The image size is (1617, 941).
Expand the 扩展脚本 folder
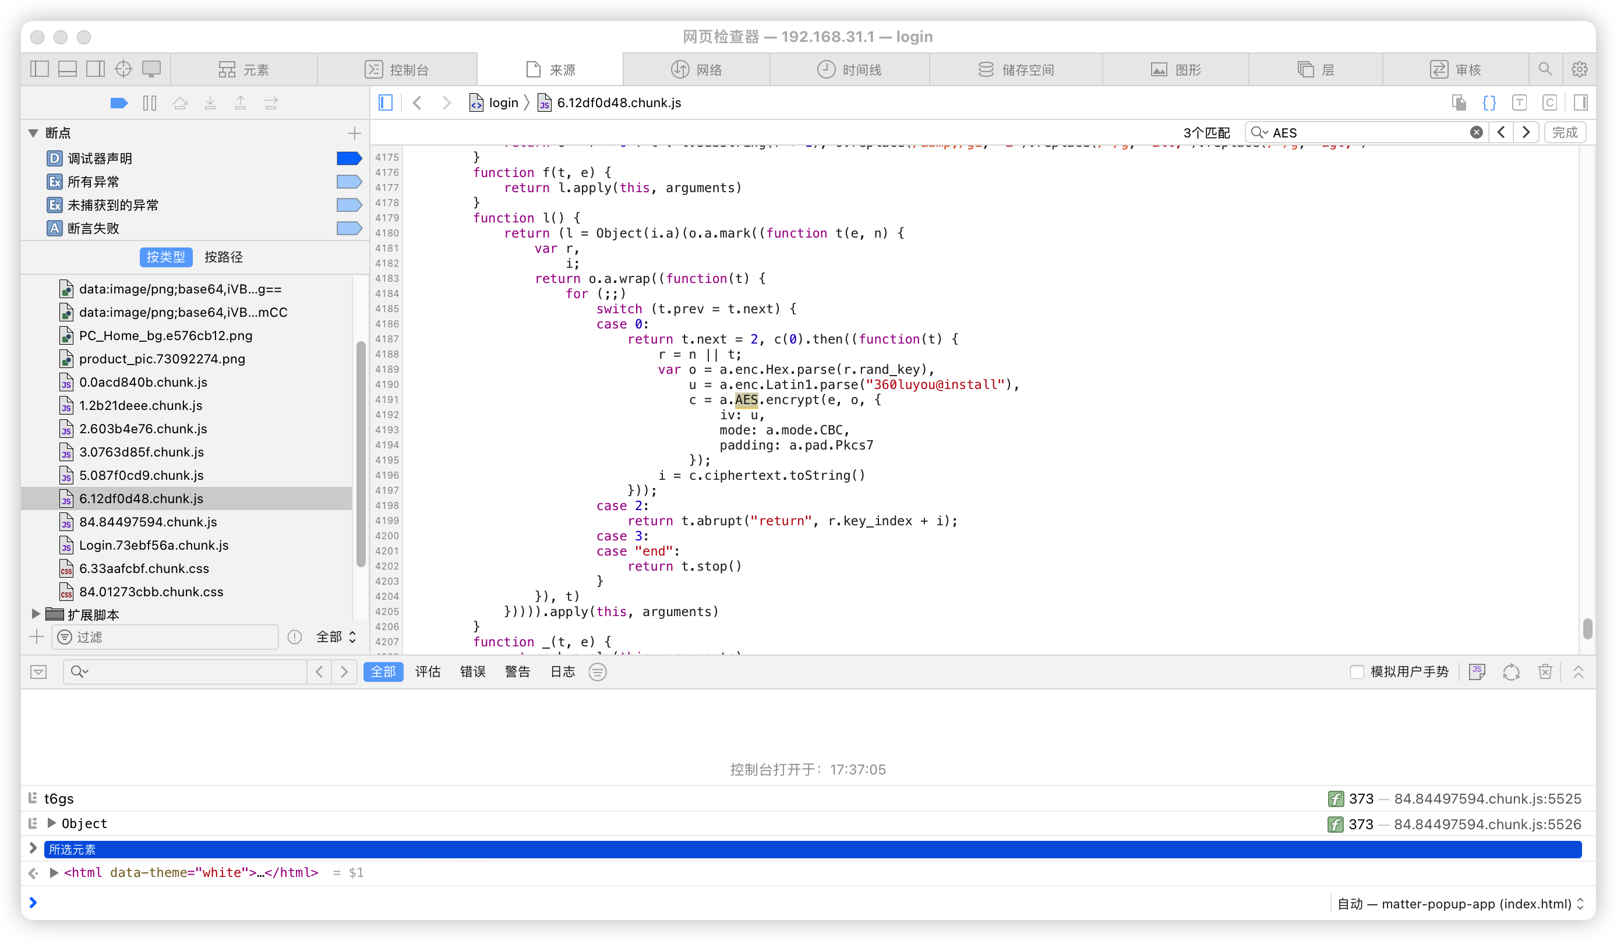pyautogui.click(x=36, y=614)
